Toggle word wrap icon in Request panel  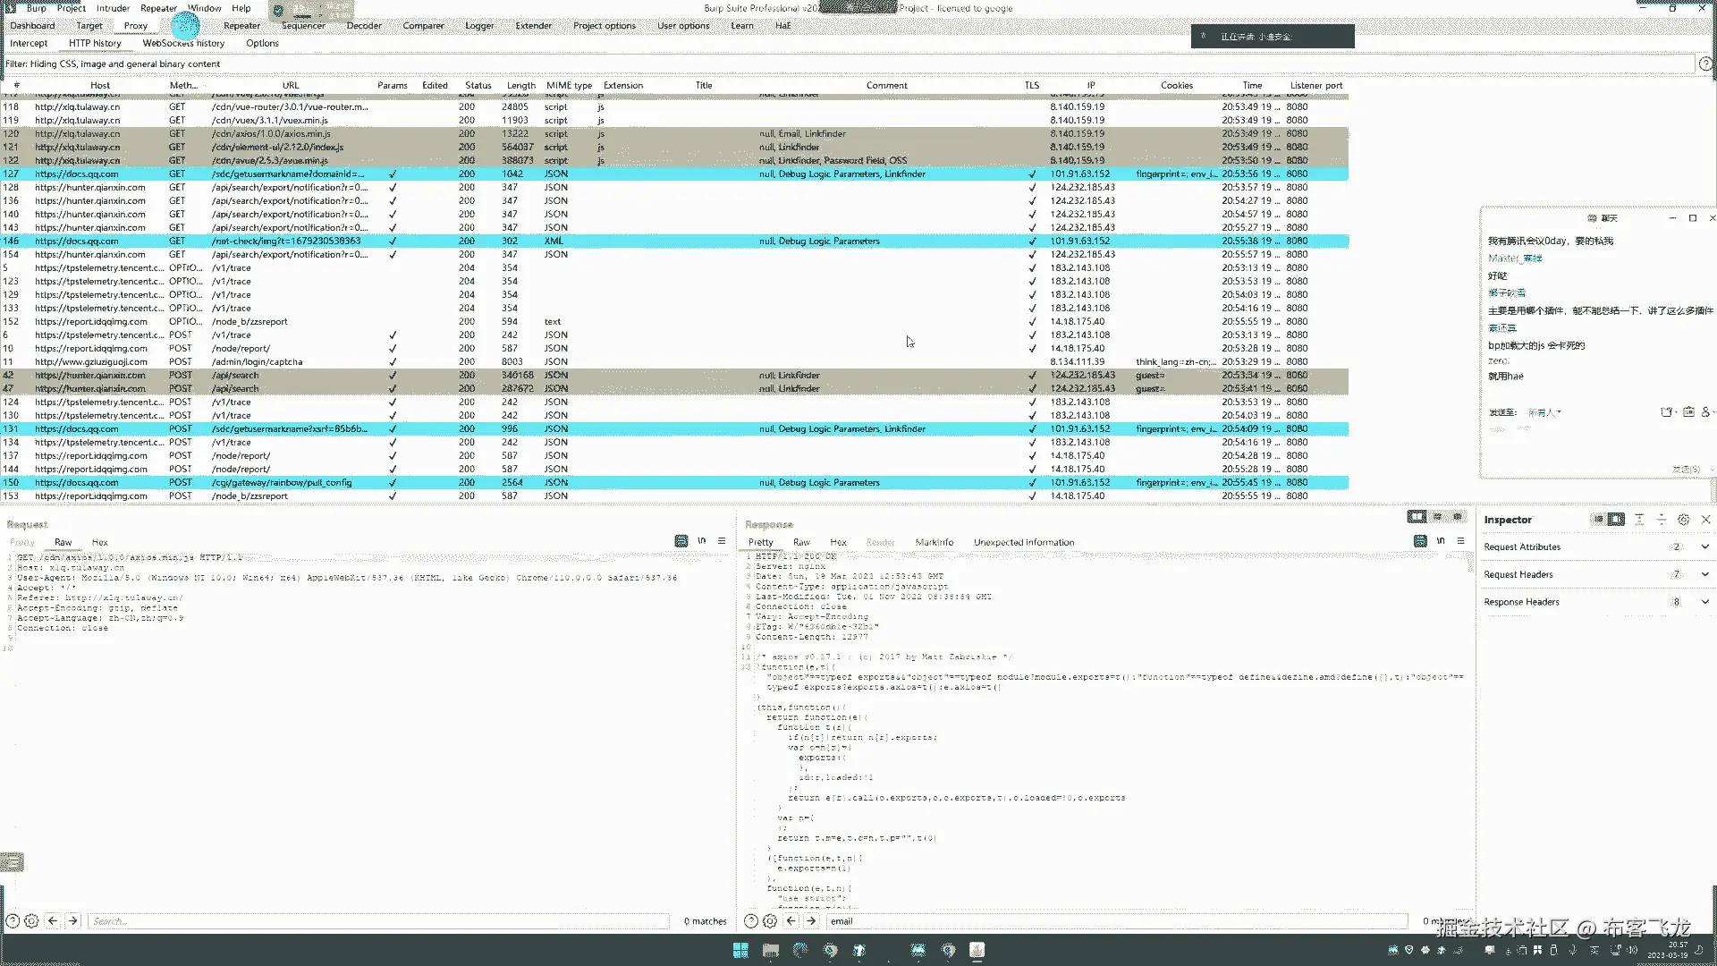pyautogui.click(x=681, y=541)
